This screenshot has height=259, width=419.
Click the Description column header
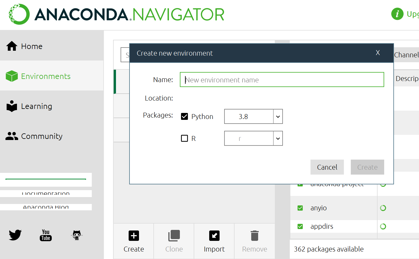coord(407,78)
